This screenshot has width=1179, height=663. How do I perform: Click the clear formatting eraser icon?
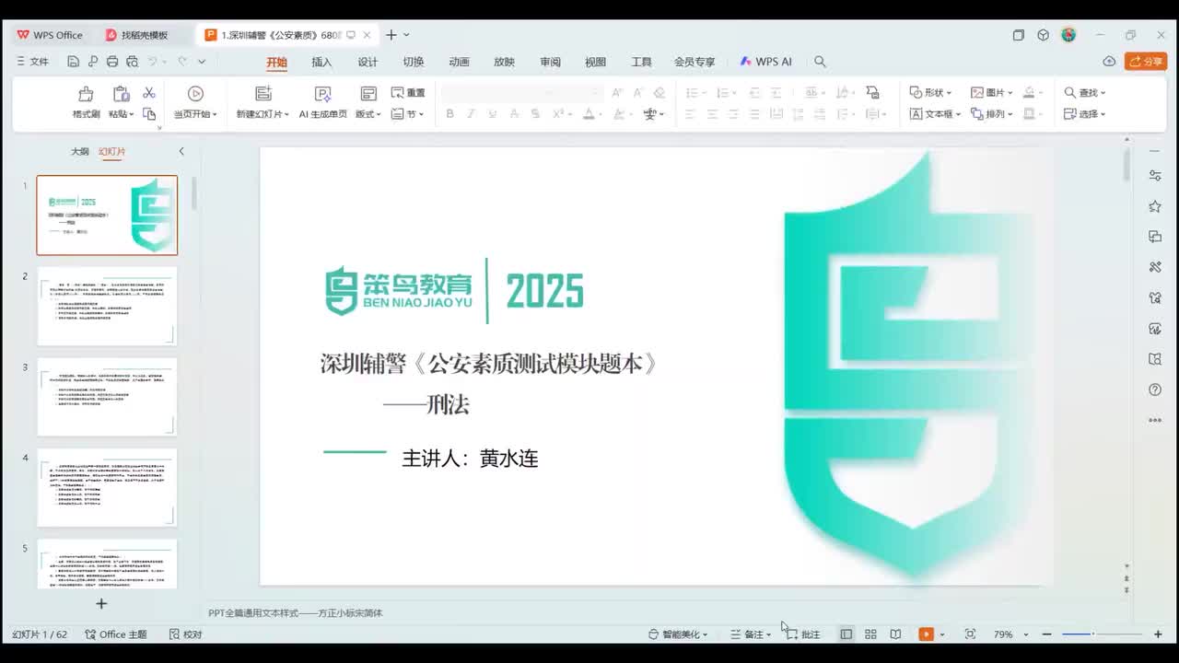660,93
